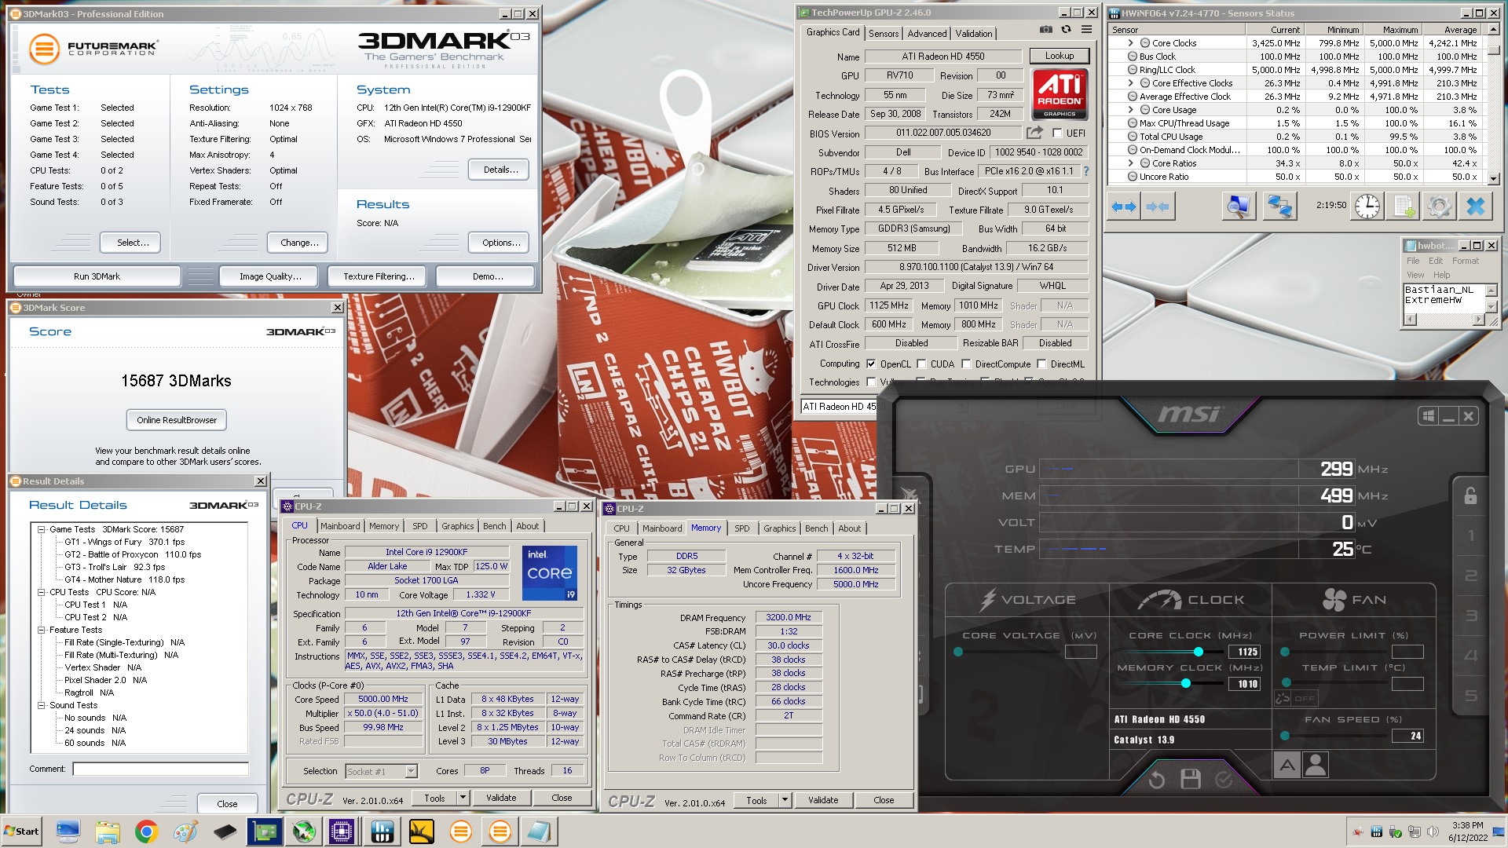
Task: Click HWiNFO blue X close sensors icon
Action: 1476,207
